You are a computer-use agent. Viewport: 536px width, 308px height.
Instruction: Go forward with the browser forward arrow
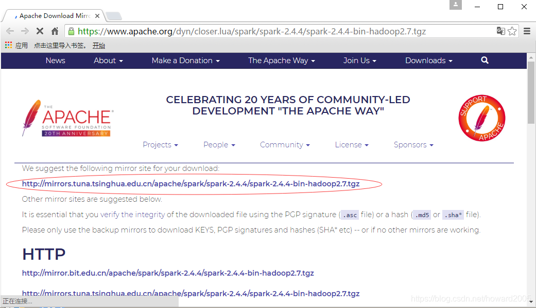25,31
